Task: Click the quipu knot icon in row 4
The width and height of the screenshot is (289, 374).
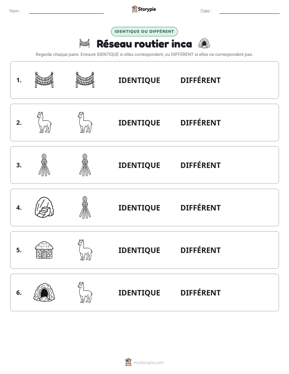Action: point(85,207)
